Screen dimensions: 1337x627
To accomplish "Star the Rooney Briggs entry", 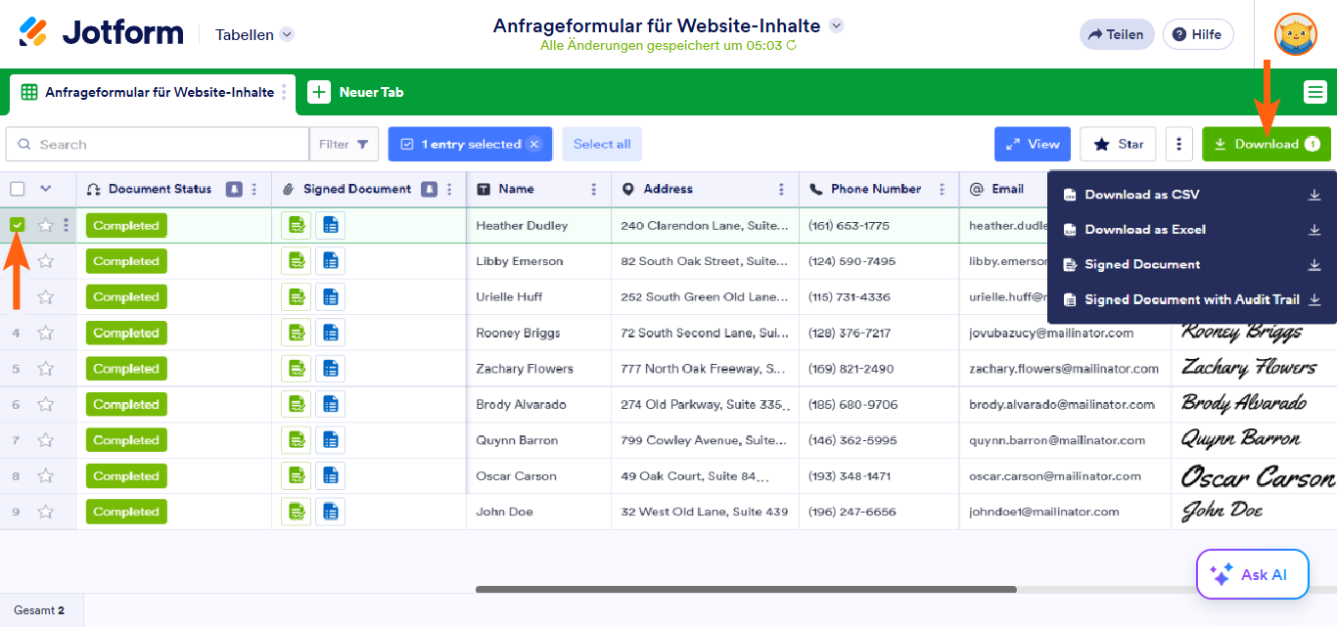I will coord(45,333).
